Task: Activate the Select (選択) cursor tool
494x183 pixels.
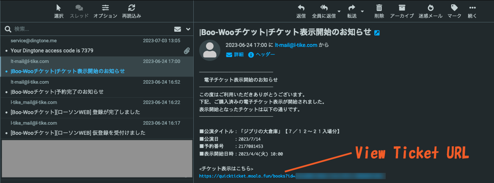Action: [x=59, y=8]
